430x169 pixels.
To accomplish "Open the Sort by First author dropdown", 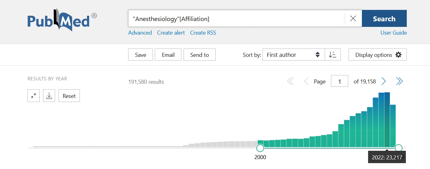I will [293, 55].
